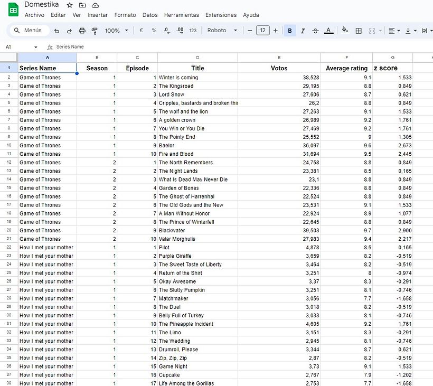Star the Domestika spreadsheet
The image size is (433, 386).
(x=69, y=5)
